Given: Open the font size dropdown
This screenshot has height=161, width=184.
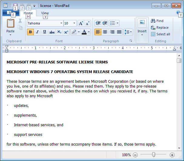Looking at the screenshot, I should point(74,23).
